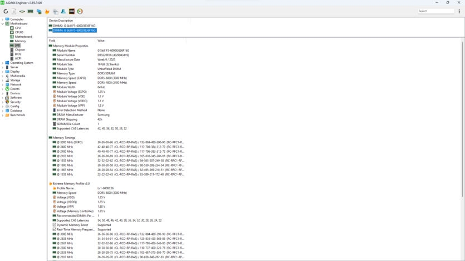Select DirectX in the sidebar tree
465x261 pixels.
pos(15,89)
